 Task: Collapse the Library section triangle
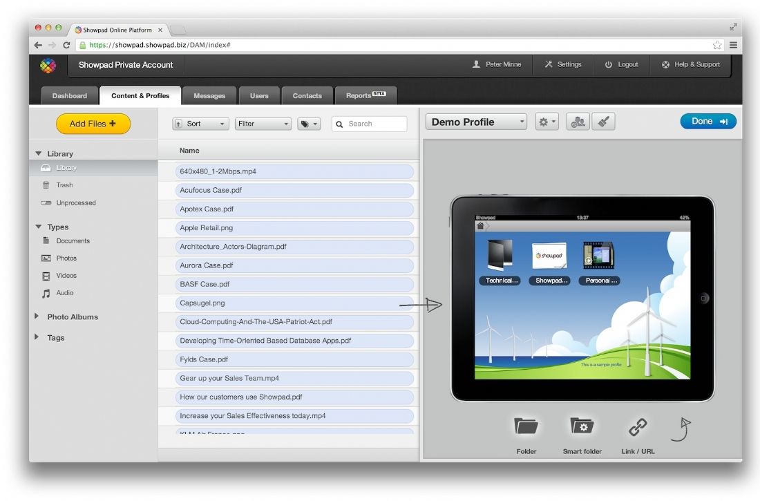[38, 153]
